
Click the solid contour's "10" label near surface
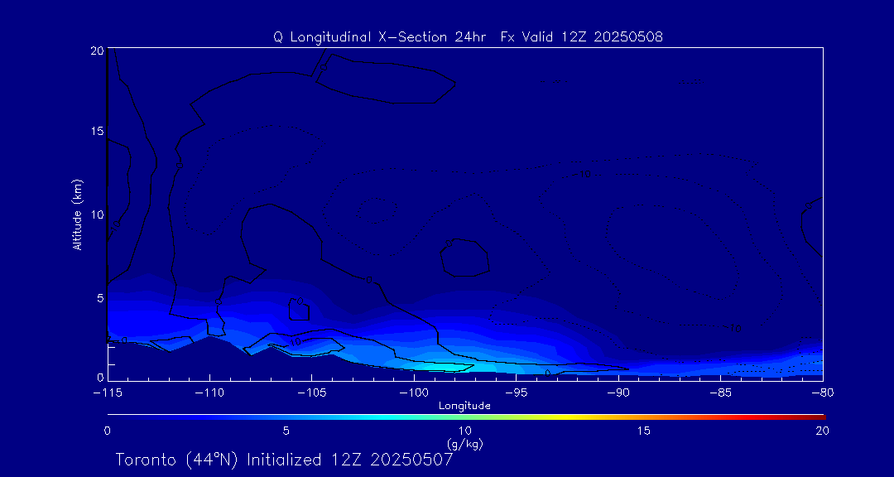294,342
